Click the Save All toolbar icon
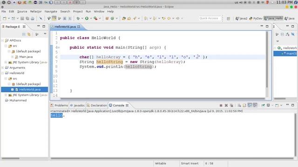The width and height of the screenshot is (298, 167). (27, 19)
